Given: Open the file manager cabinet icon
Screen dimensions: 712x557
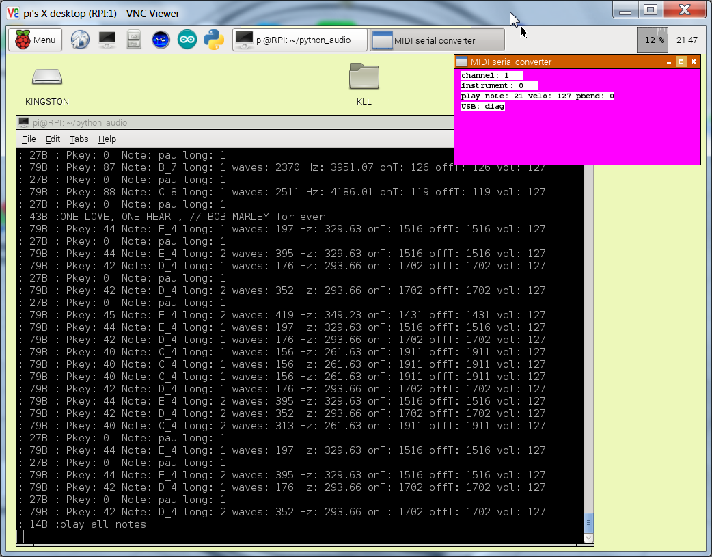Looking at the screenshot, I should click(x=134, y=40).
